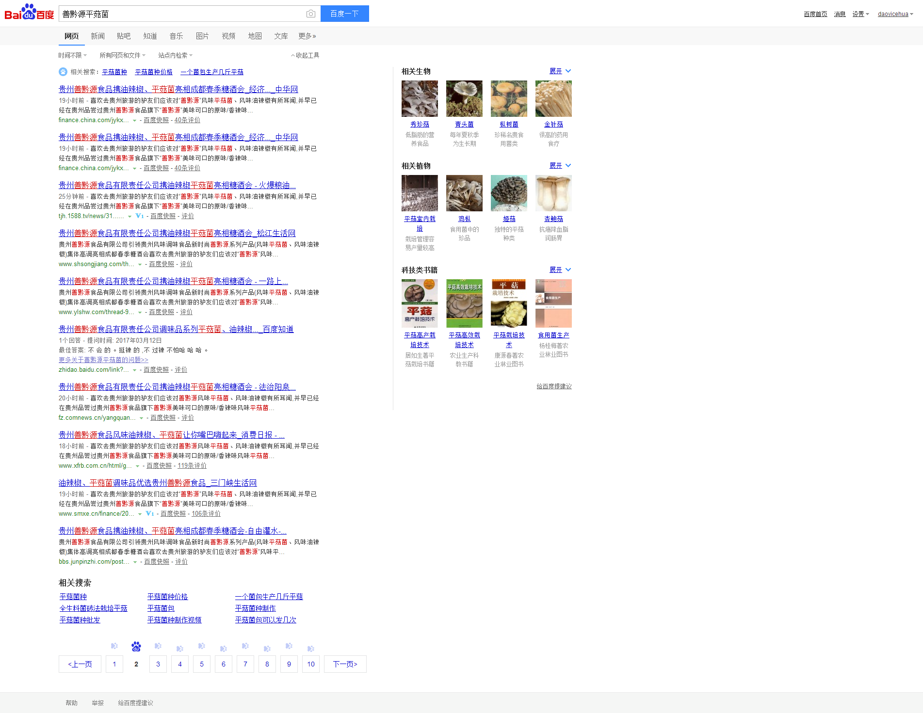Screen dimensions: 923x713
Task: Open 松江生活网 result title
Action: (x=177, y=233)
